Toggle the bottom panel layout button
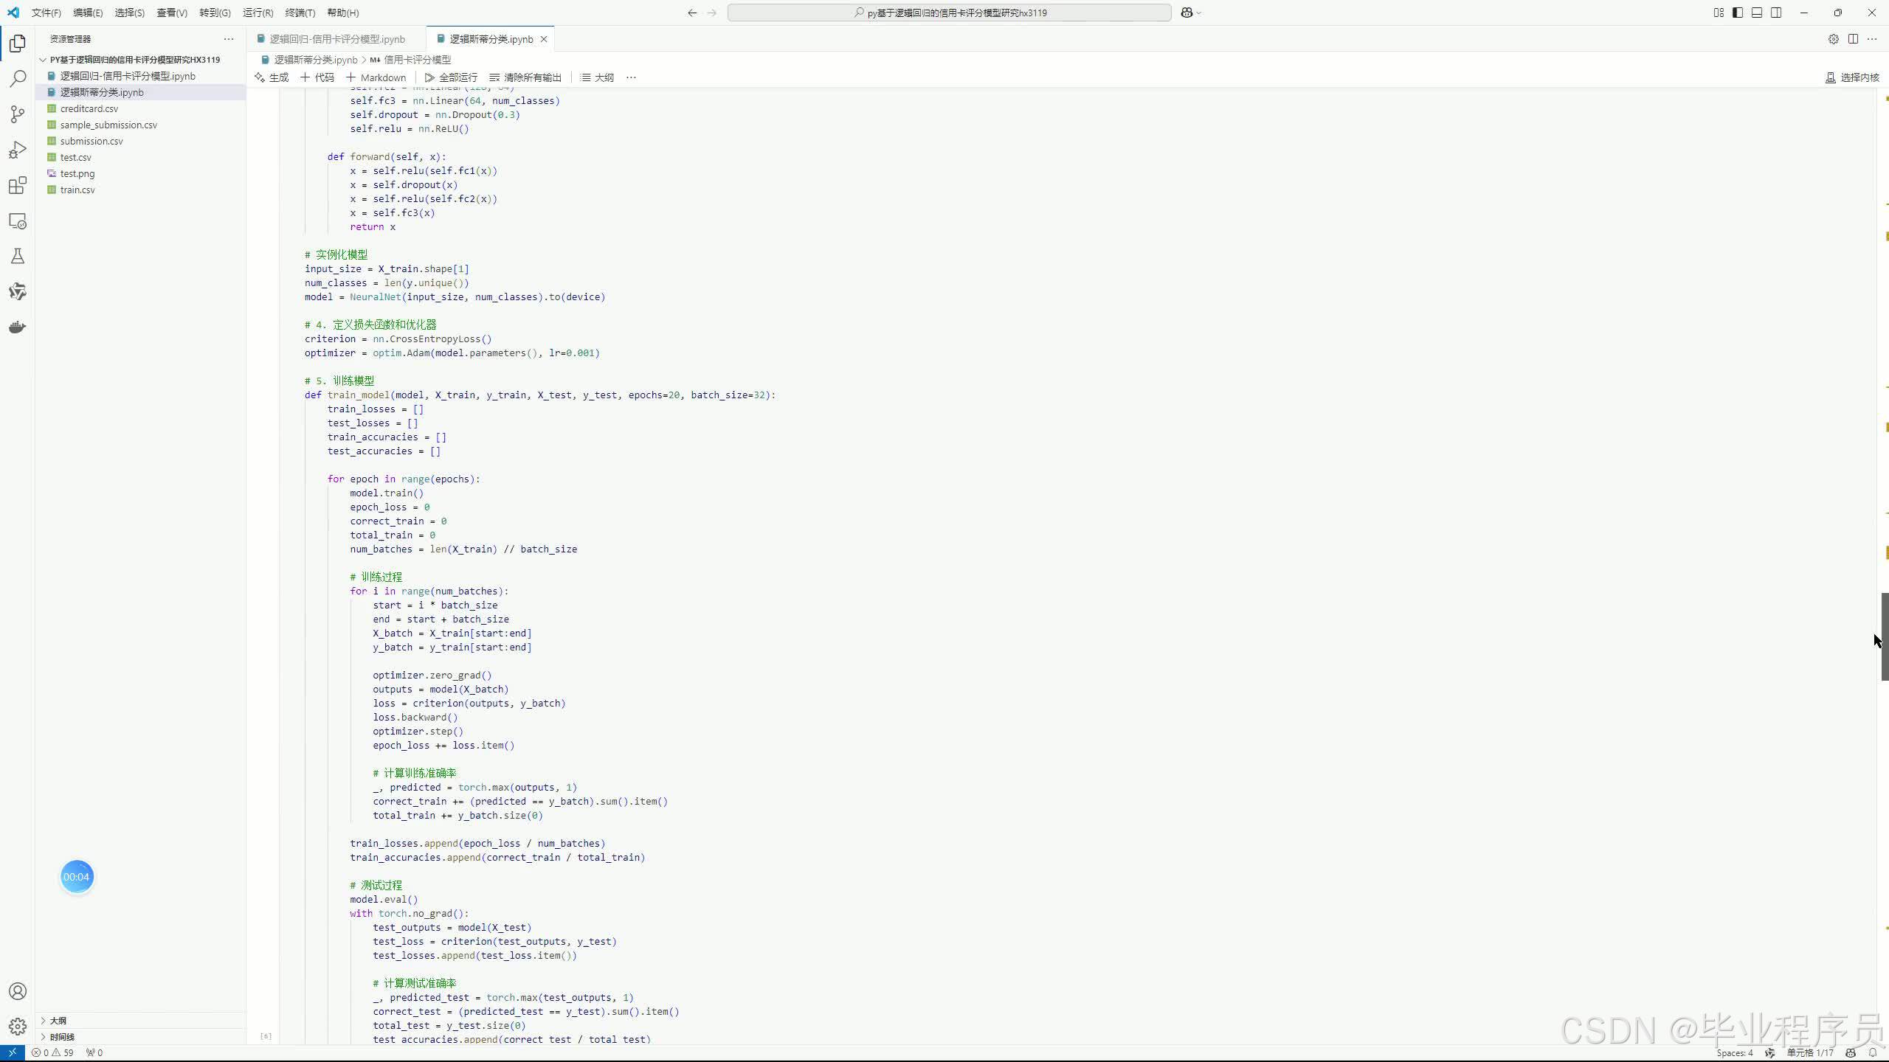 point(1757,13)
